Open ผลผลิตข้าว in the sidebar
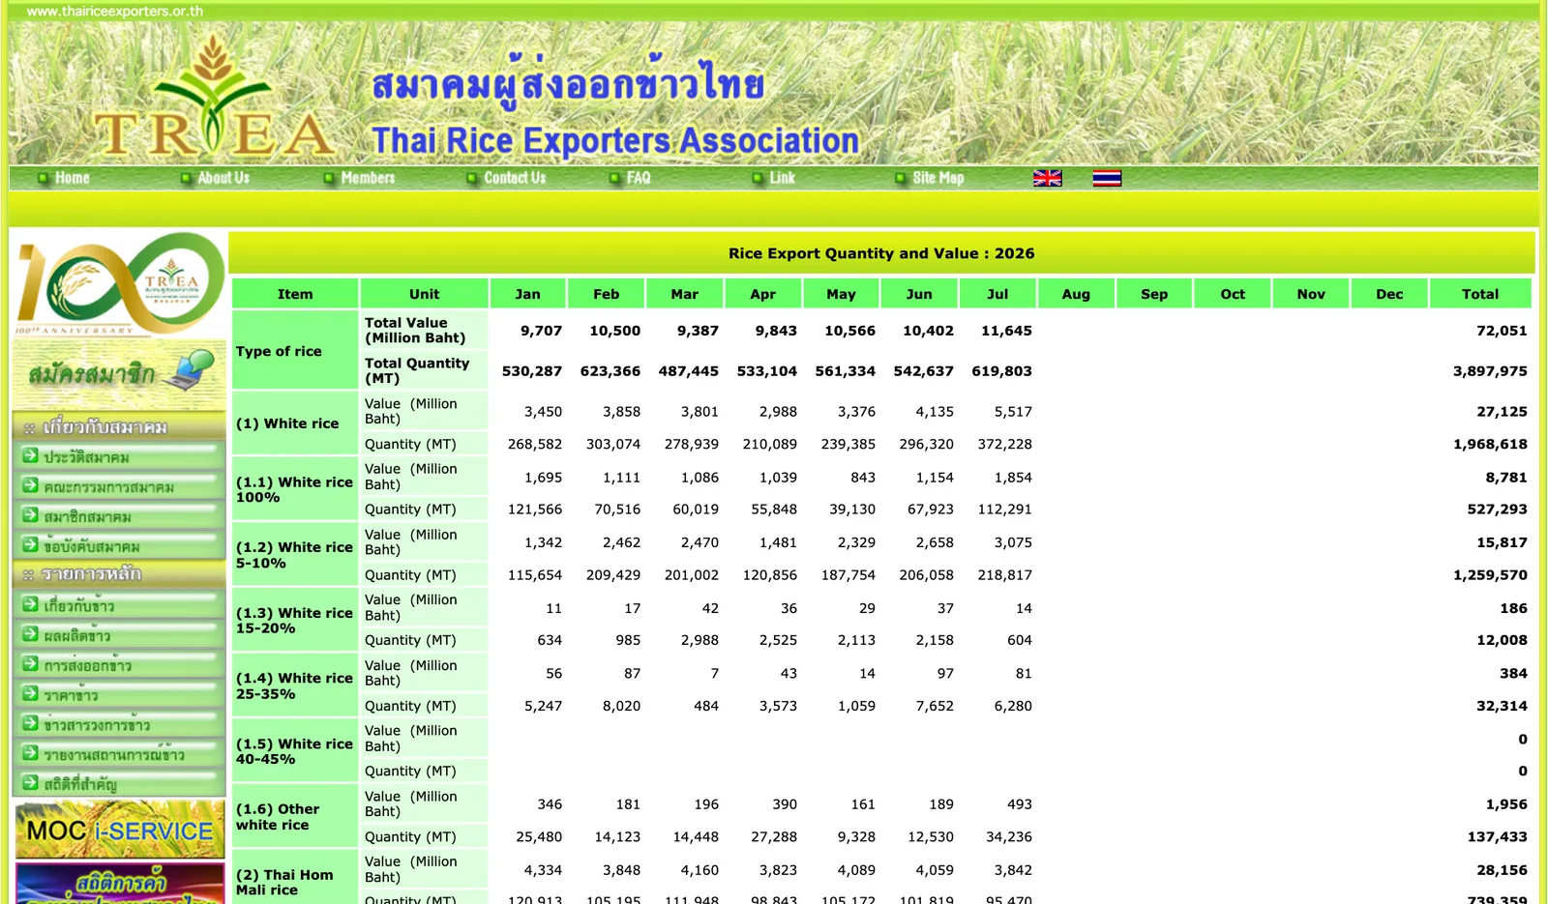Image resolution: width=1548 pixels, height=904 pixels. tap(120, 635)
